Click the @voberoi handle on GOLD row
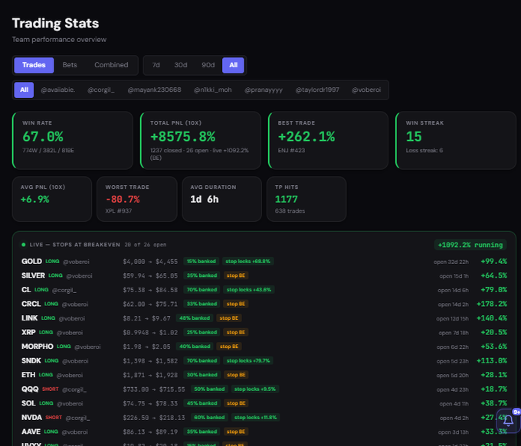521x446 pixels. tap(76, 262)
